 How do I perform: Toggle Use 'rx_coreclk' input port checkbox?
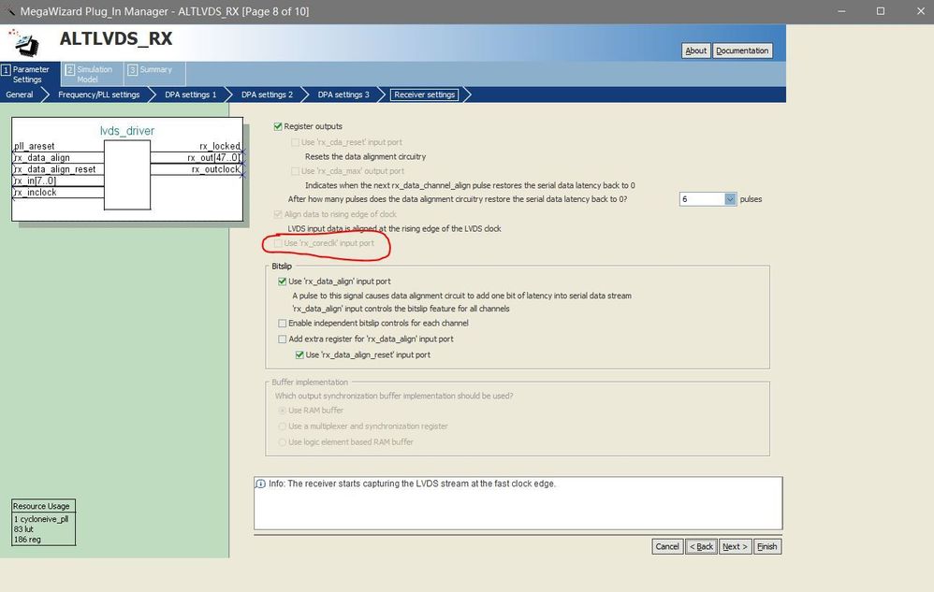coord(278,243)
